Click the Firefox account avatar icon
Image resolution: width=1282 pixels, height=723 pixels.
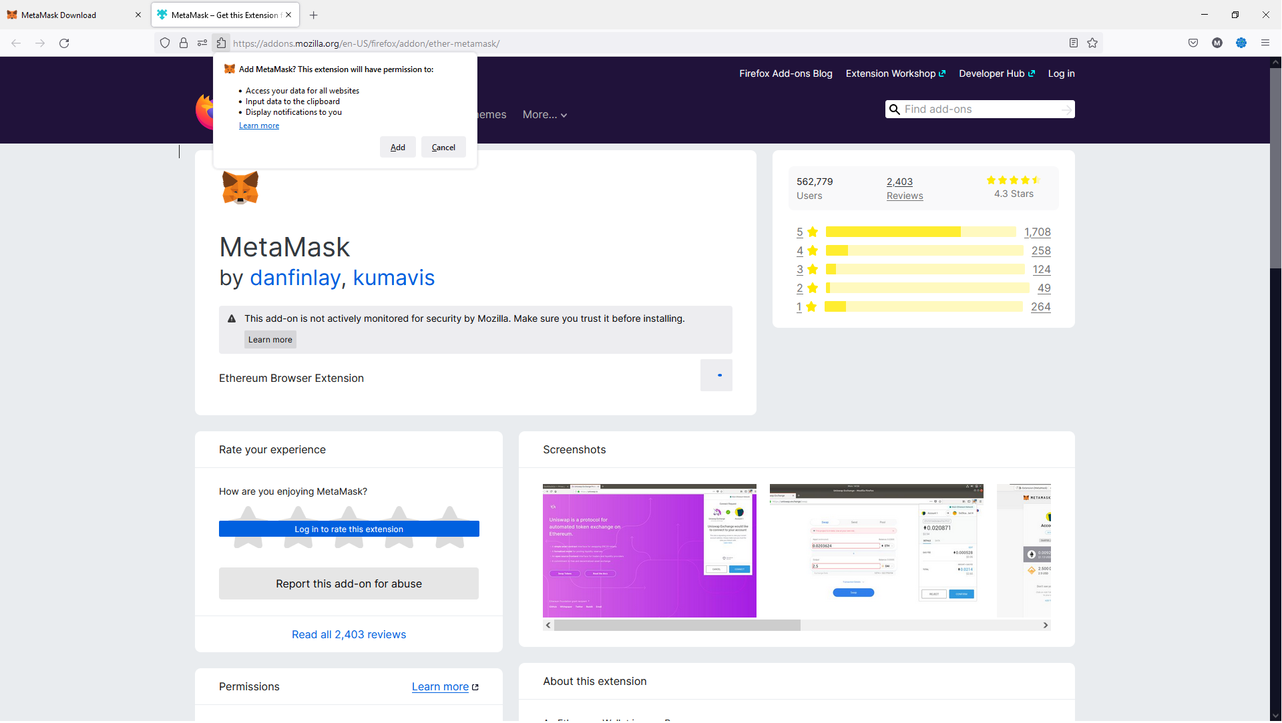(x=1217, y=43)
